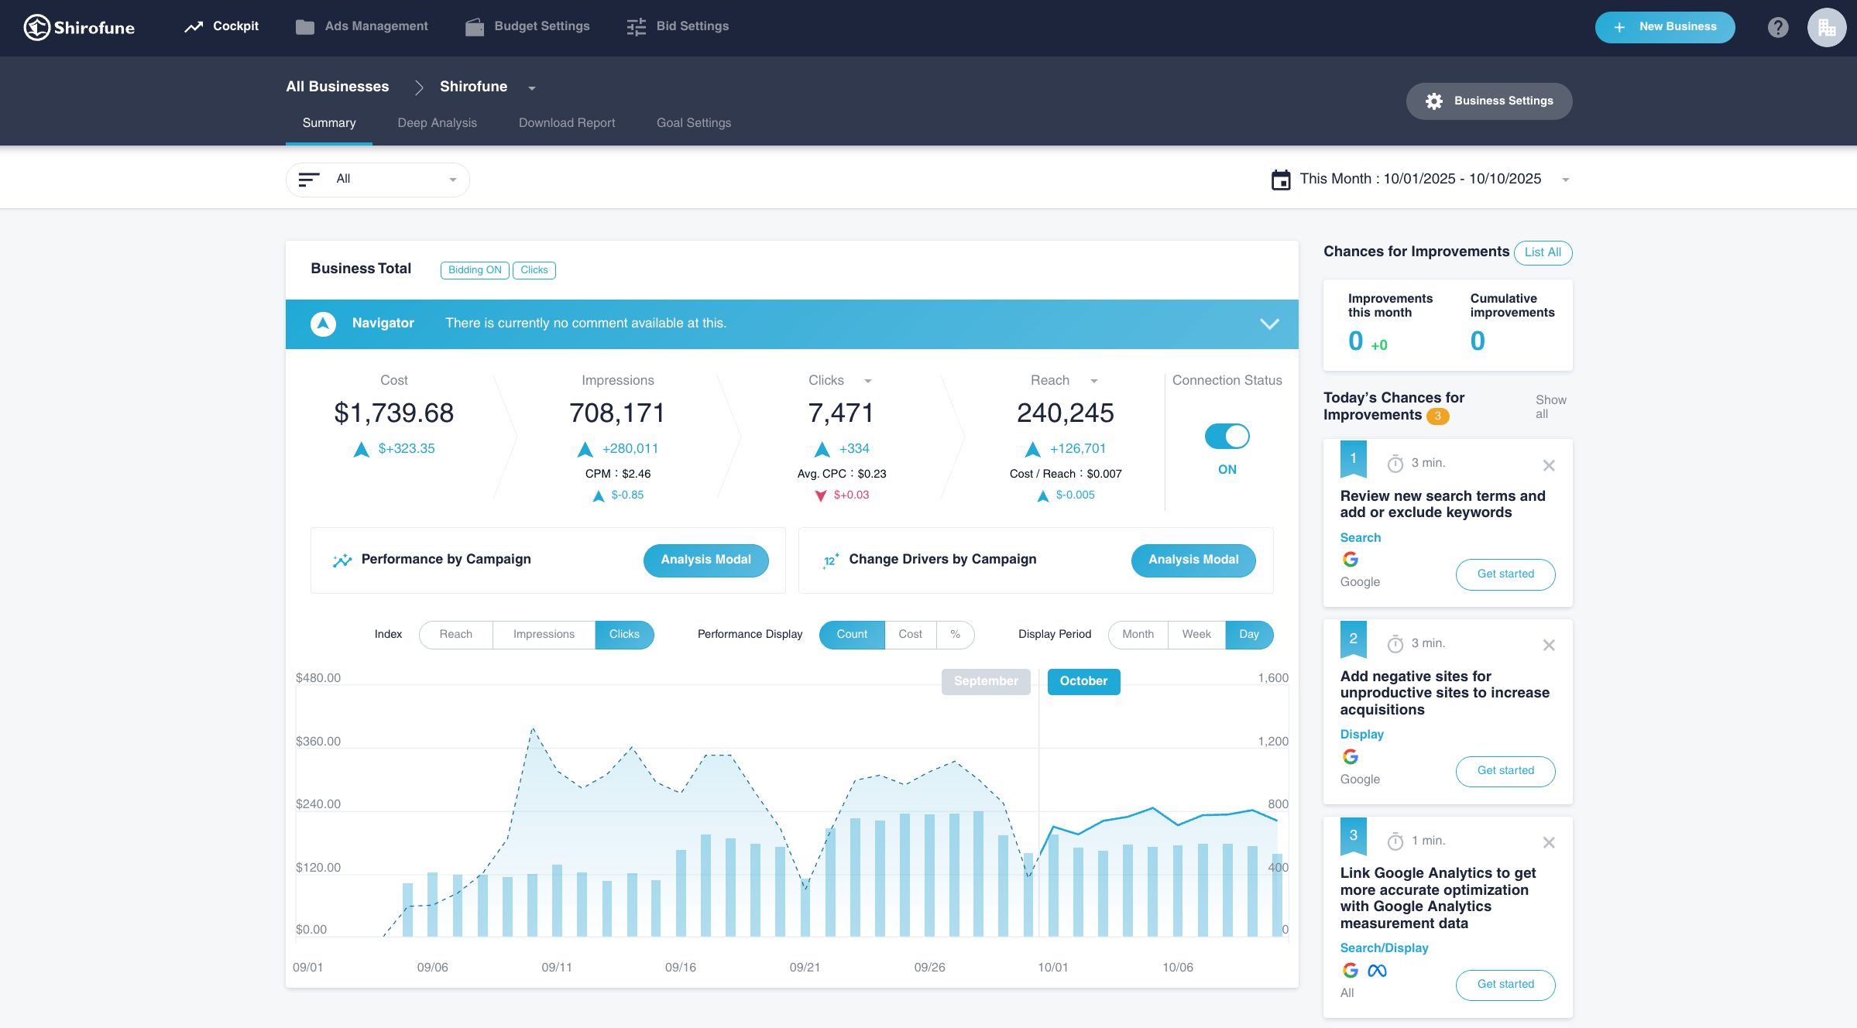This screenshot has width=1857, height=1028.
Task: Open the All filter dropdown
Action: pos(377,180)
